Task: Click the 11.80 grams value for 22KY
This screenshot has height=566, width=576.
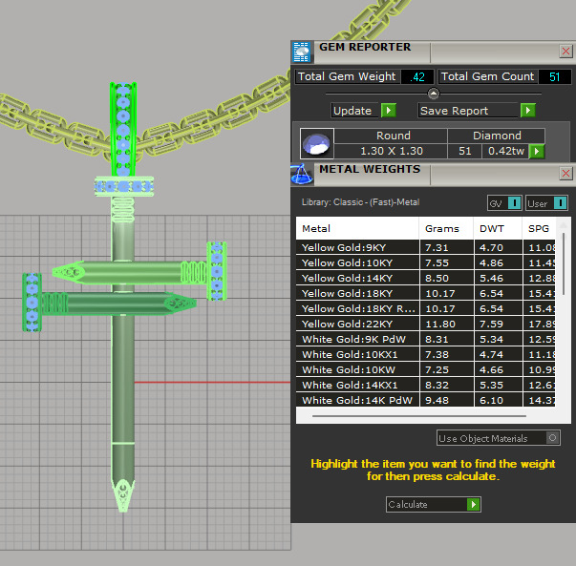Action: click(x=446, y=325)
